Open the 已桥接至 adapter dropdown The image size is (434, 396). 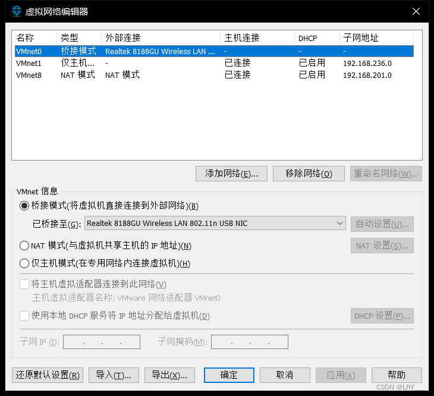(215, 224)
